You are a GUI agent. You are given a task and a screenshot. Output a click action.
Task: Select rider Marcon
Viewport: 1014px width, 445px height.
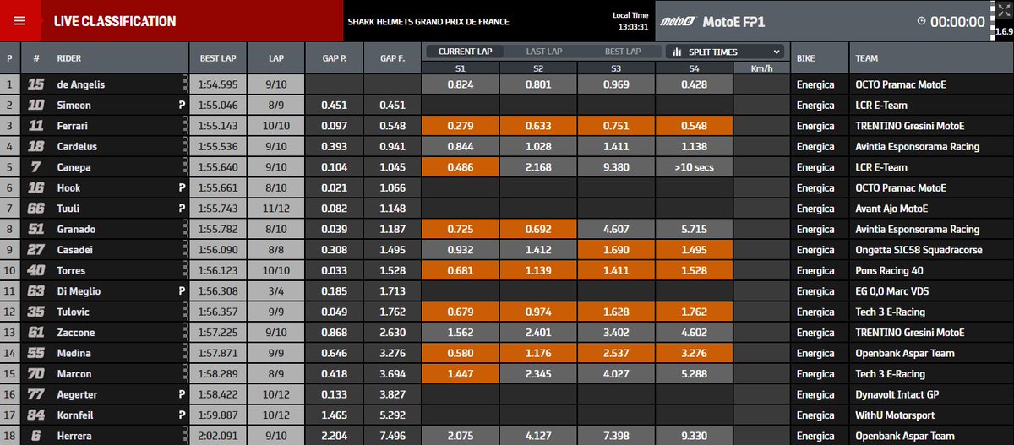coord(74,374)
